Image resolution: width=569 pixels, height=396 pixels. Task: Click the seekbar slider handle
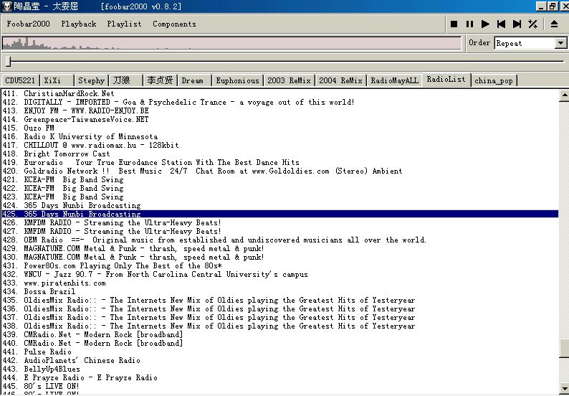tap(8, 62)
